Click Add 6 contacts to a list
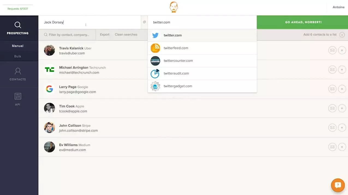 tap(320, 35)
